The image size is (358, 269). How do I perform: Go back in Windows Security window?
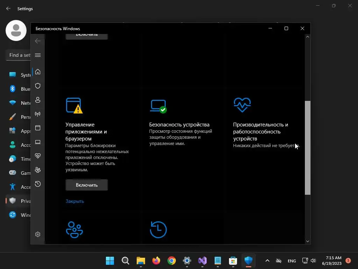point(38,41)
